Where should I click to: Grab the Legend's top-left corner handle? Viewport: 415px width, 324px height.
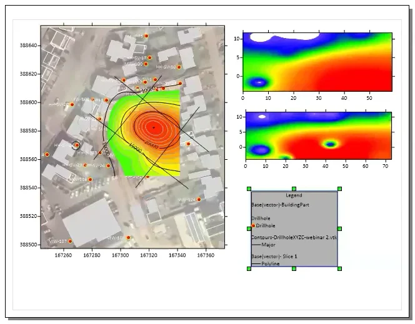pos(249,189)
